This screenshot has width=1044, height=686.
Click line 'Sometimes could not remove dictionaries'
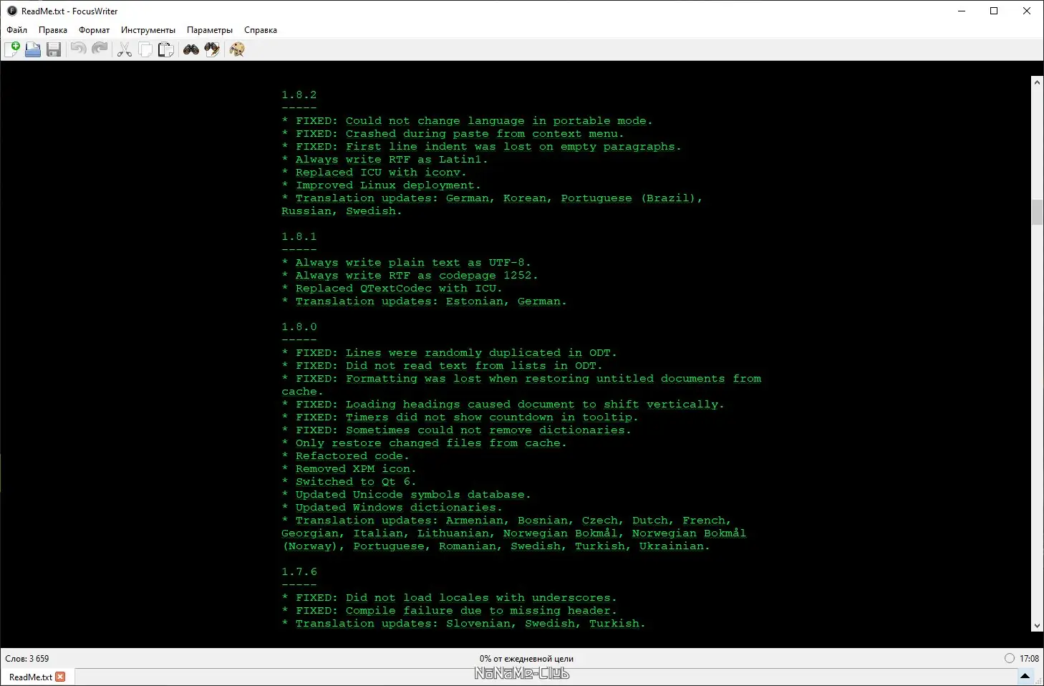click(457, 430)
